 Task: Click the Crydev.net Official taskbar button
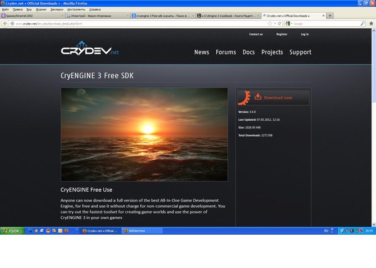coord(100,231)
